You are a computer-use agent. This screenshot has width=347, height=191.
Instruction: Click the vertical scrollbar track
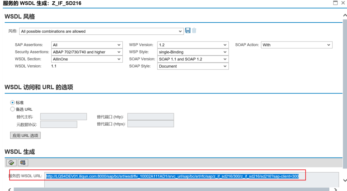tap(345, 94)
